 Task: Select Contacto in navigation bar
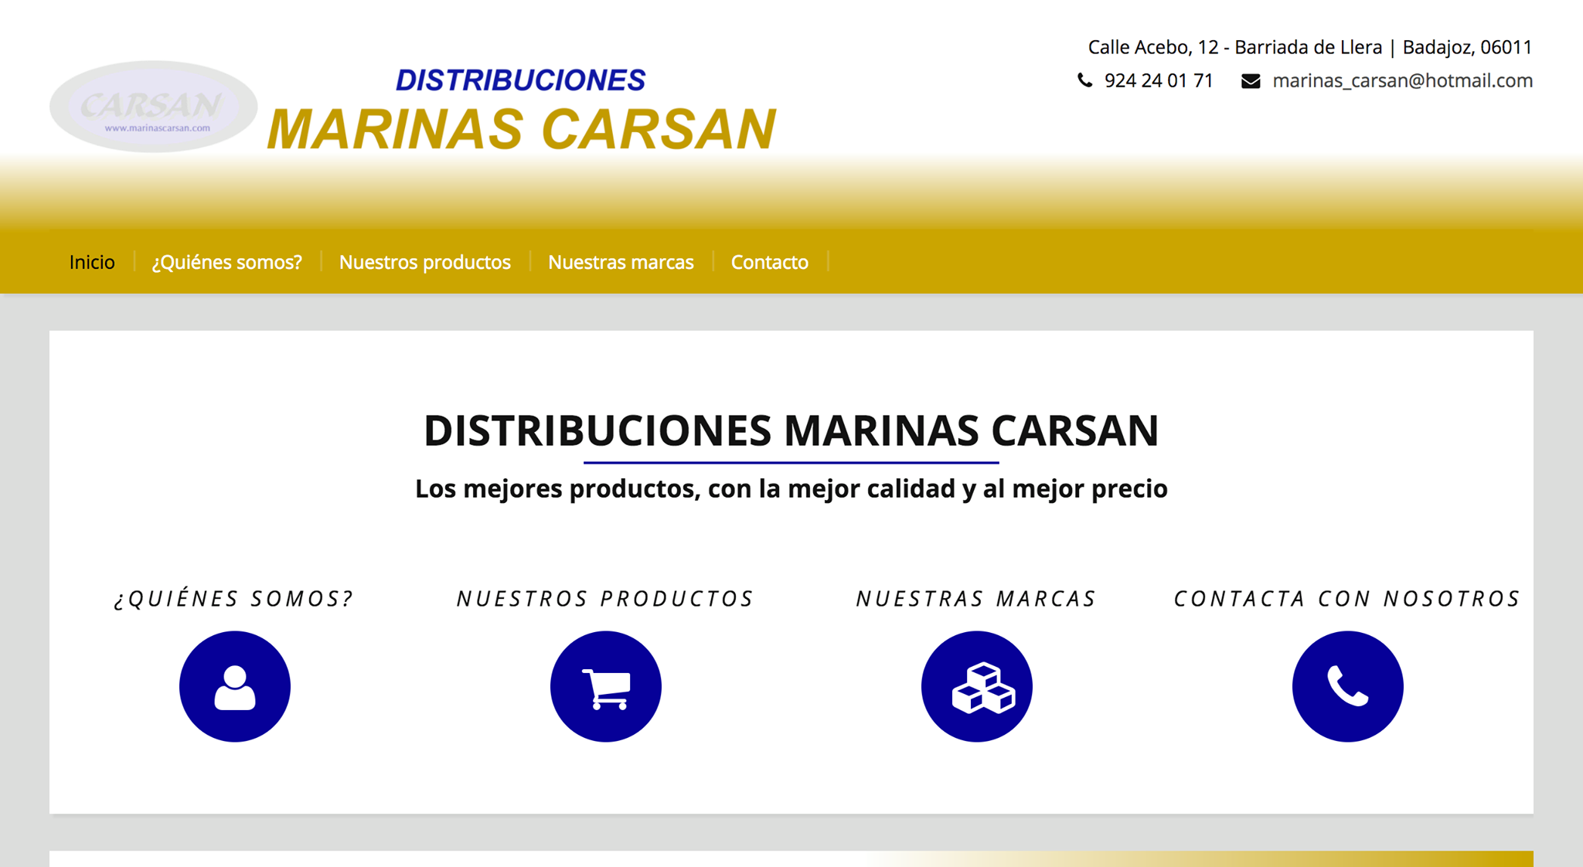click(769, 262)
